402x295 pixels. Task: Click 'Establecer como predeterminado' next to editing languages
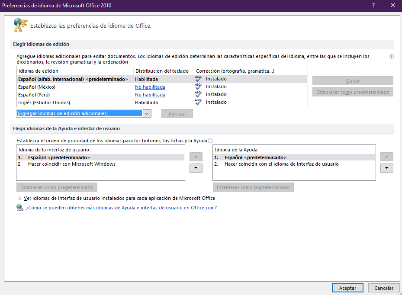[x=353, y=92]
